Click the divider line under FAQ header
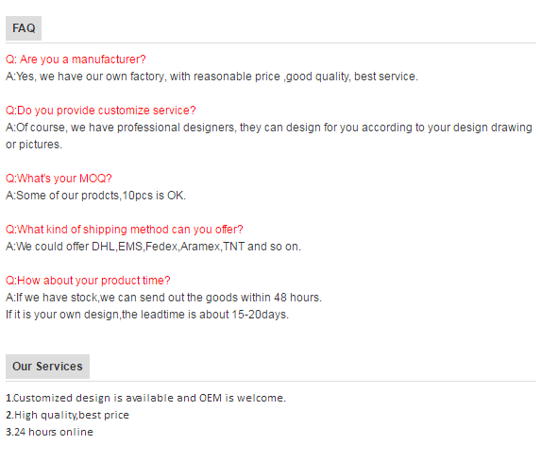559x462 pixels. pos(271,43)
